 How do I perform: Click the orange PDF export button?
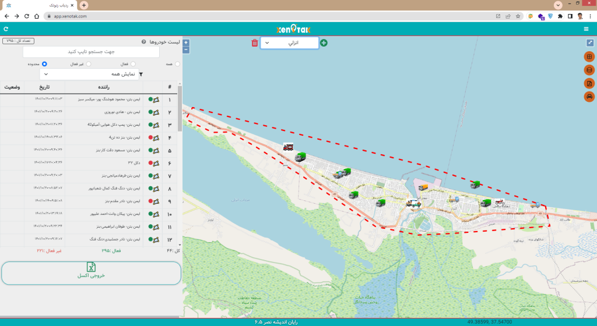click(x=589, y=83)
